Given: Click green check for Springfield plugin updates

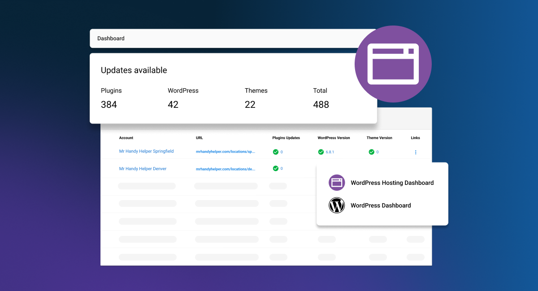Looking at the screenshot, I should coord(276,152).
